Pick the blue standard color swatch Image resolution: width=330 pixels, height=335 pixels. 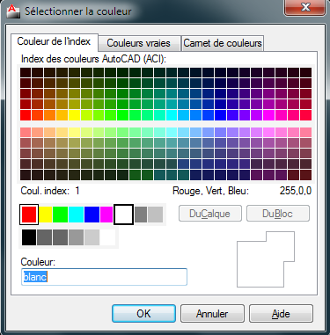tap(92, 215)
